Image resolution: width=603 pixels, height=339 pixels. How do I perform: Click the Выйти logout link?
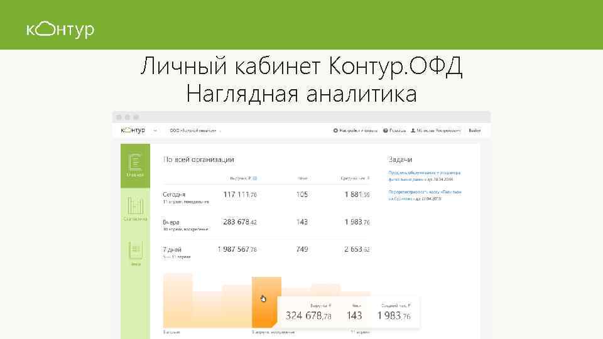(x=475, y=131)
